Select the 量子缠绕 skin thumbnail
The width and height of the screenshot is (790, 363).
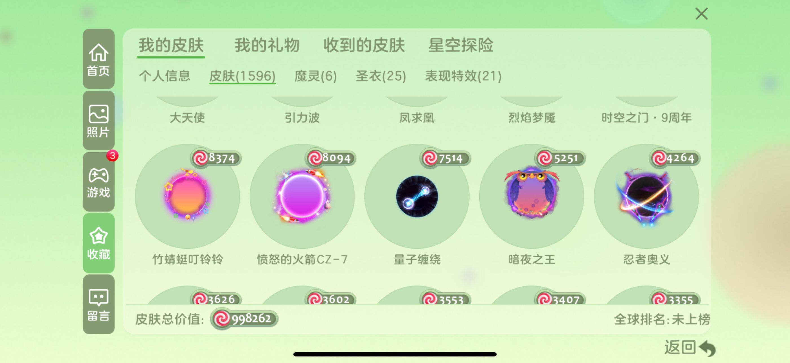[x=417, y=196]
